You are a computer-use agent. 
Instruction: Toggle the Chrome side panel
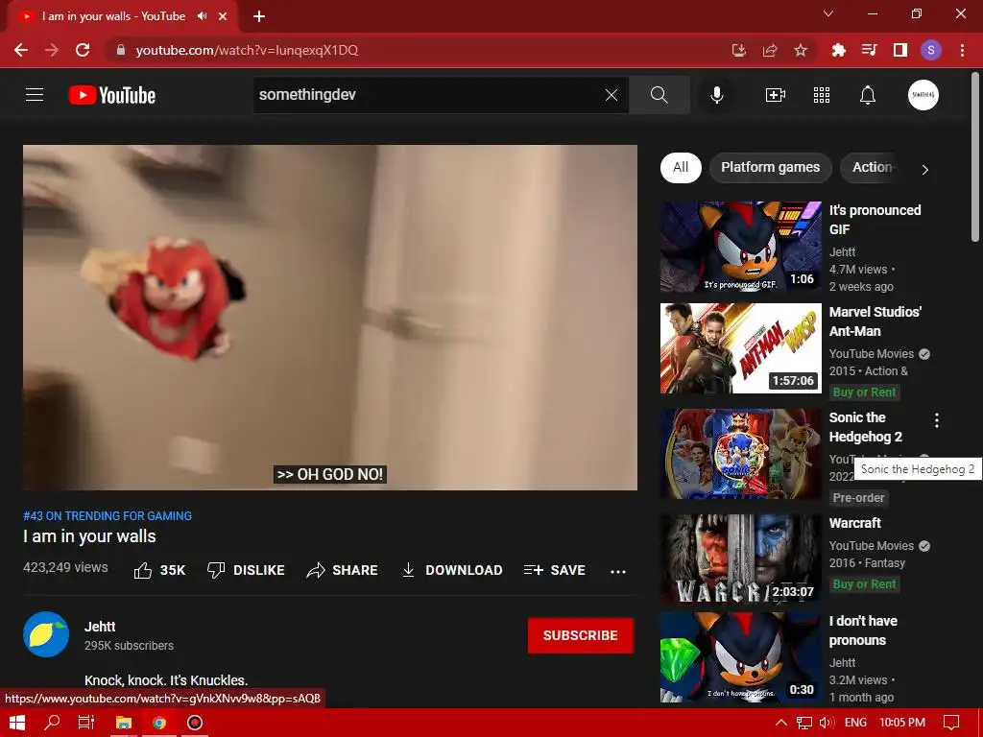900,50
